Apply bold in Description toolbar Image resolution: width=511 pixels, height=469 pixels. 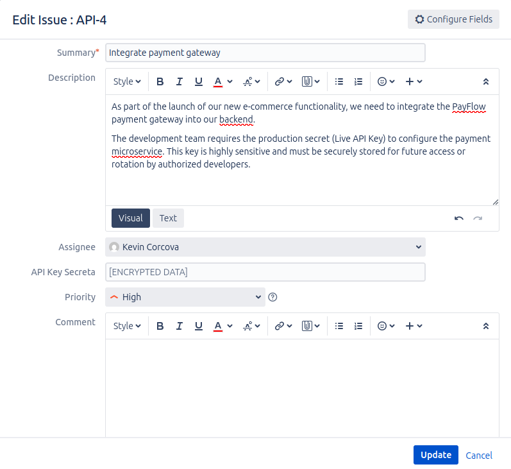click(160, 81)
